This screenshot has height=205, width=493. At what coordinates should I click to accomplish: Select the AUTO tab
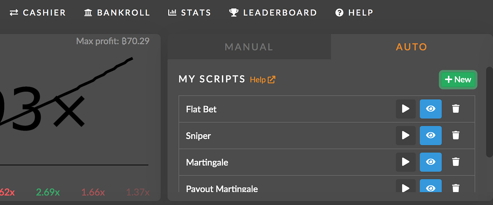411,47
